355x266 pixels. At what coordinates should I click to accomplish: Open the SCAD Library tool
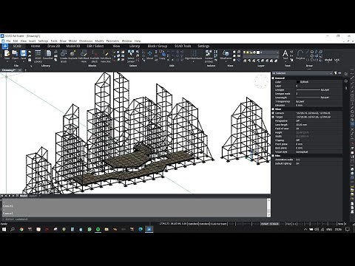click(38, 55)
